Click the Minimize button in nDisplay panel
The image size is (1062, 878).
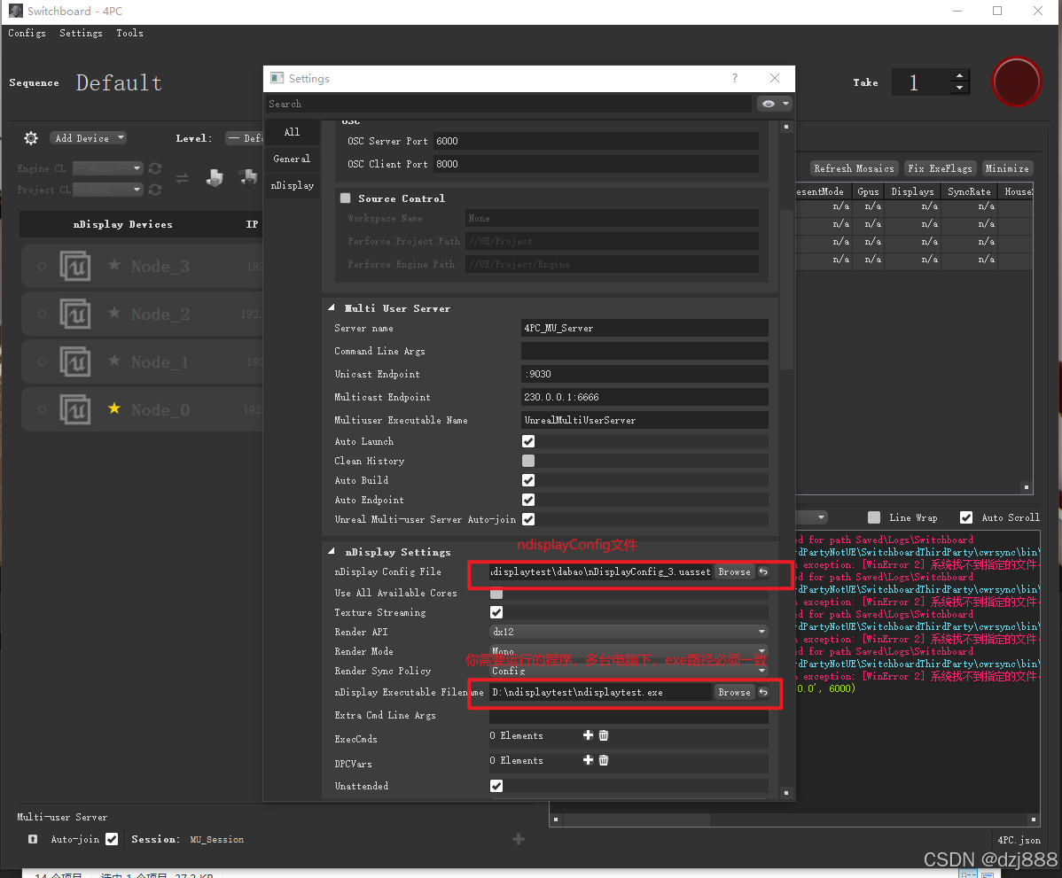pos(1007,168)
